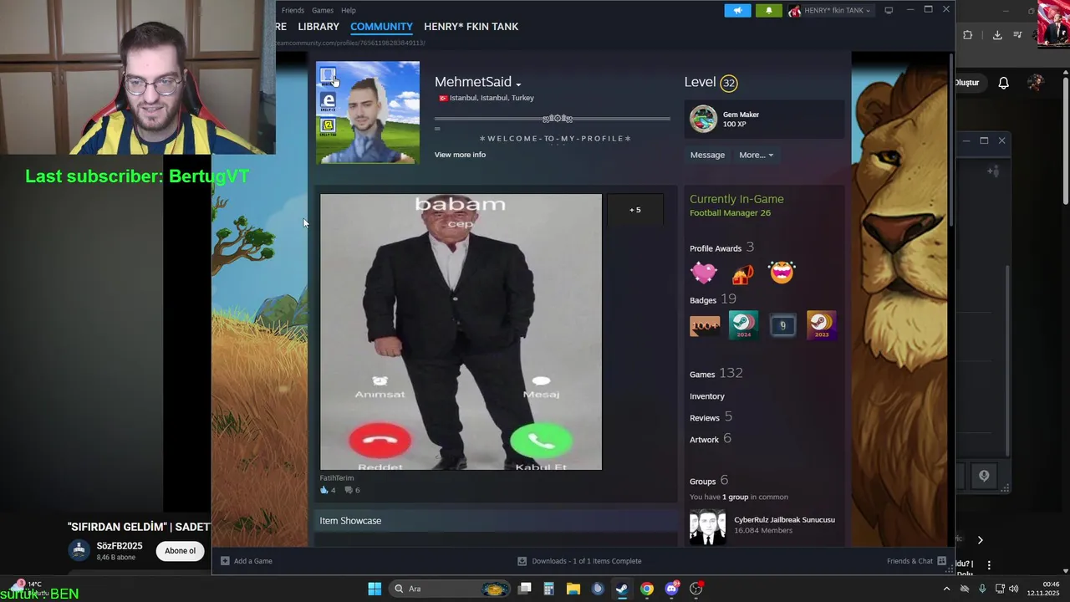Open the Games 132 list
This screenshot has width=1070, height=602.
click(716, 374)
